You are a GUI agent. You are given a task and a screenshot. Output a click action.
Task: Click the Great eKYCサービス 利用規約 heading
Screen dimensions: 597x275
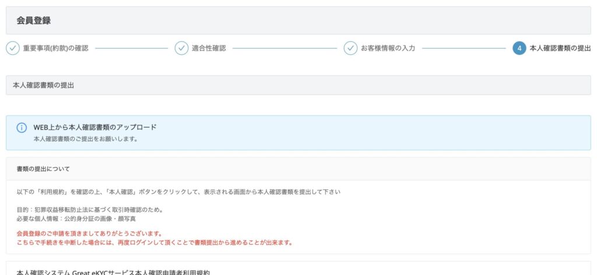click(x=113, y=272)
